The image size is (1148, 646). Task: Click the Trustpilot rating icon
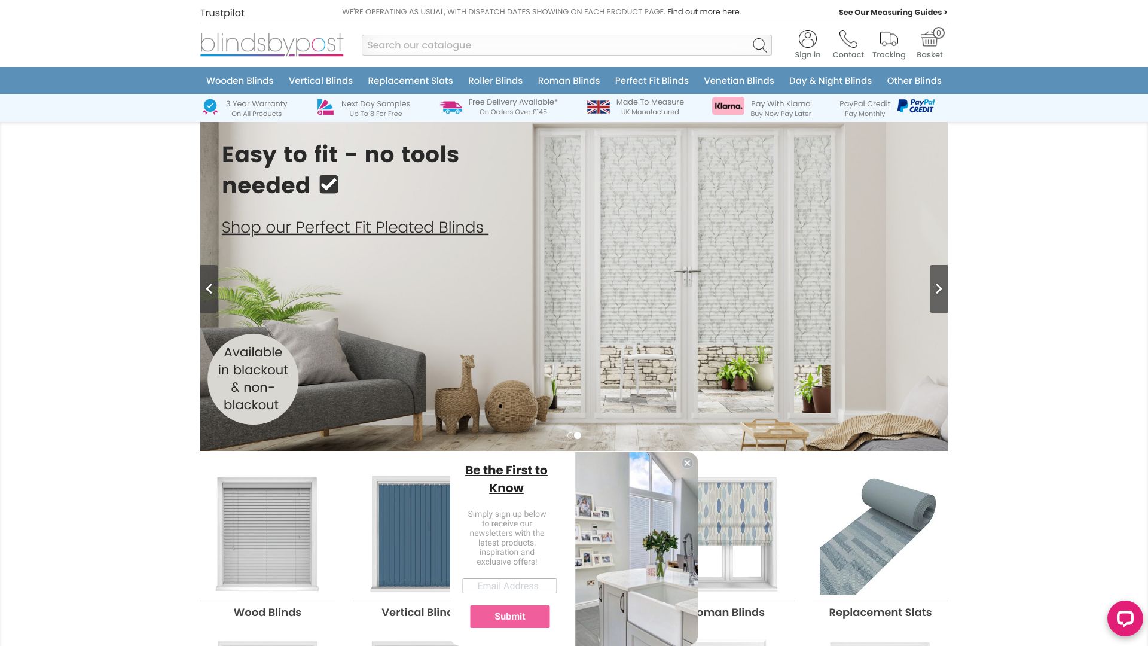click(x=222, y=13)
